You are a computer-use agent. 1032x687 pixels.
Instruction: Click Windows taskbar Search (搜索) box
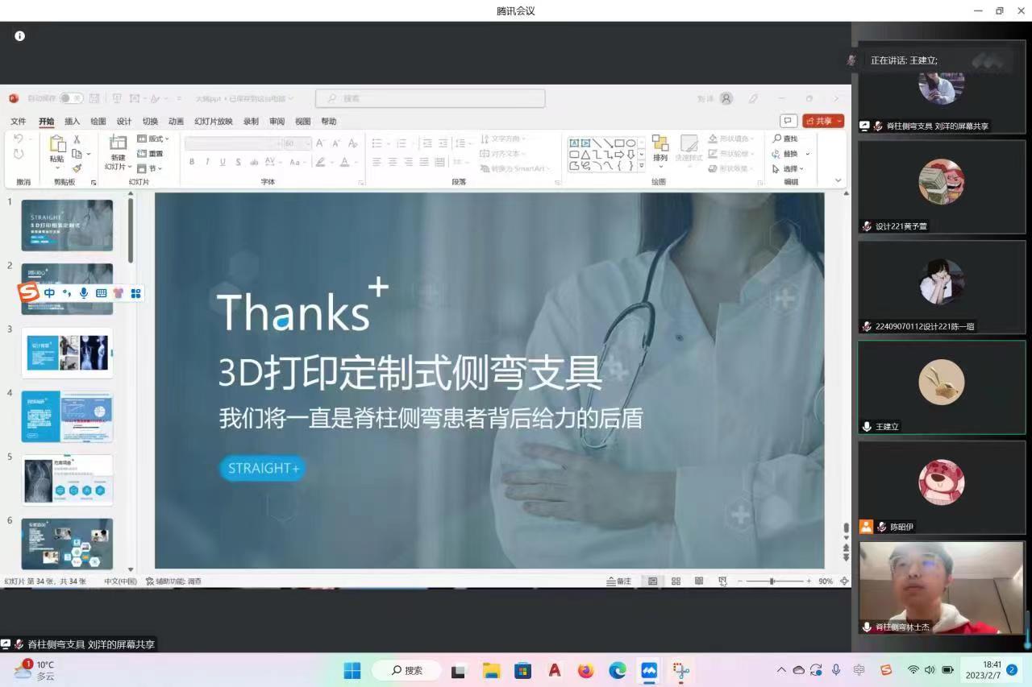click(x=406, y=670)
